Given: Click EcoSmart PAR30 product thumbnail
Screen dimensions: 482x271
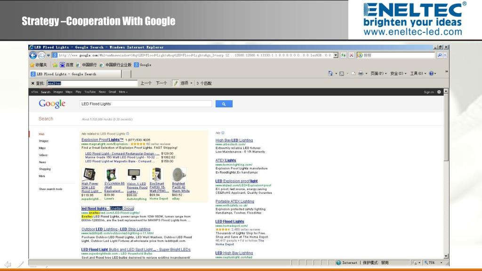Looking at the screenshot, I should pos(156,174).
